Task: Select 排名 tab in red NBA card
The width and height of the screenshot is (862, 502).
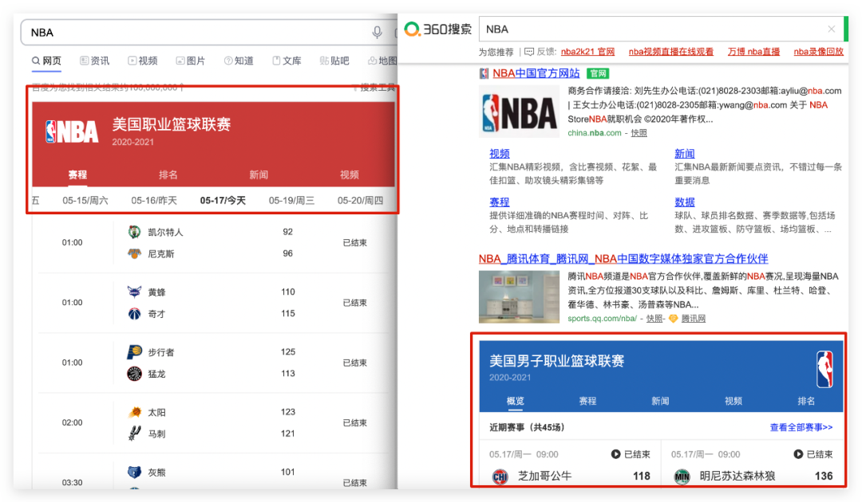Action: click(168, 175)
